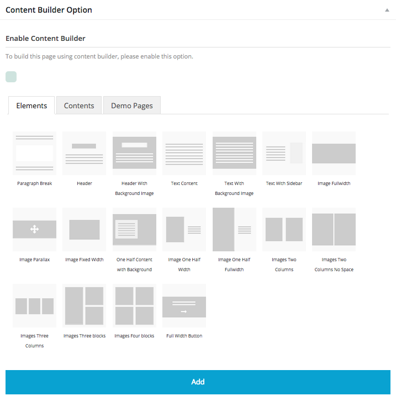Select the Images Three Columns thumbnail
The image size is (396, 401).
(34, 305)
